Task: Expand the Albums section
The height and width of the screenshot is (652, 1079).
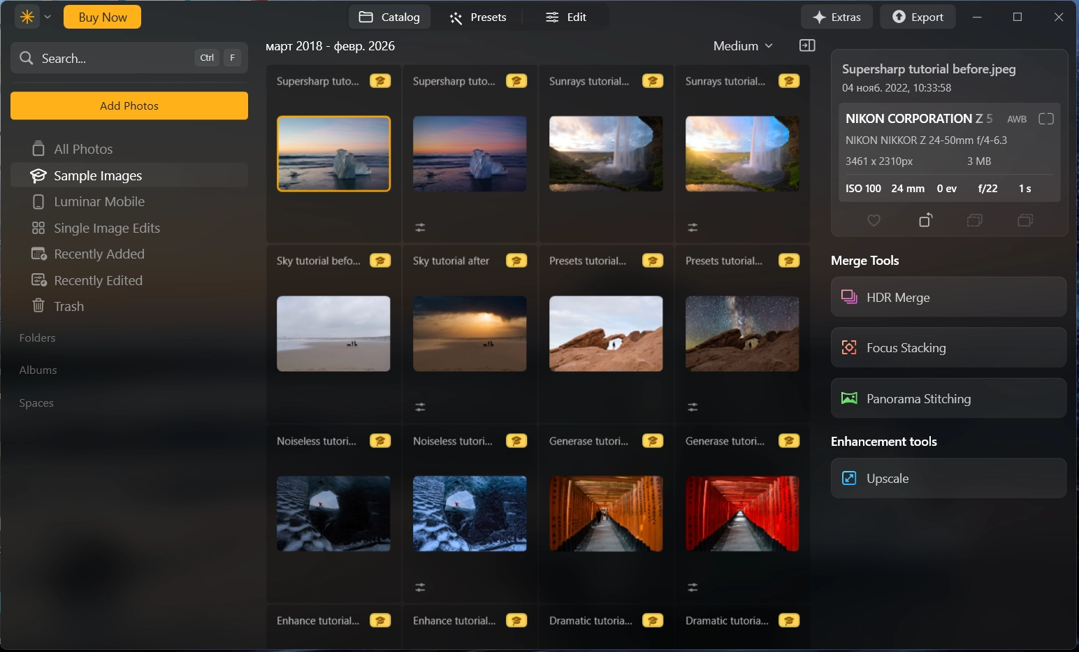Action: pyautogui.click(x=38, y=370)
